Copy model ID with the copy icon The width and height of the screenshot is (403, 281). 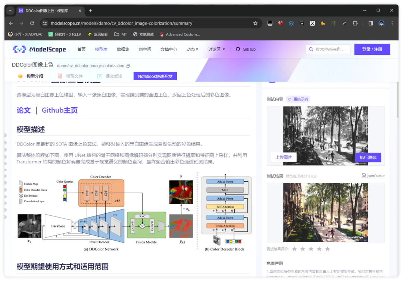pos(128,66)
